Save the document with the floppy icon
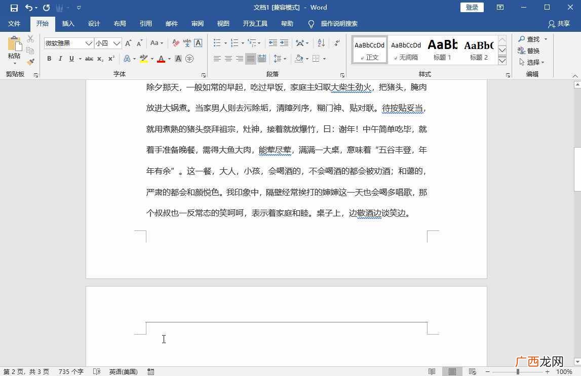 point(14,8)
